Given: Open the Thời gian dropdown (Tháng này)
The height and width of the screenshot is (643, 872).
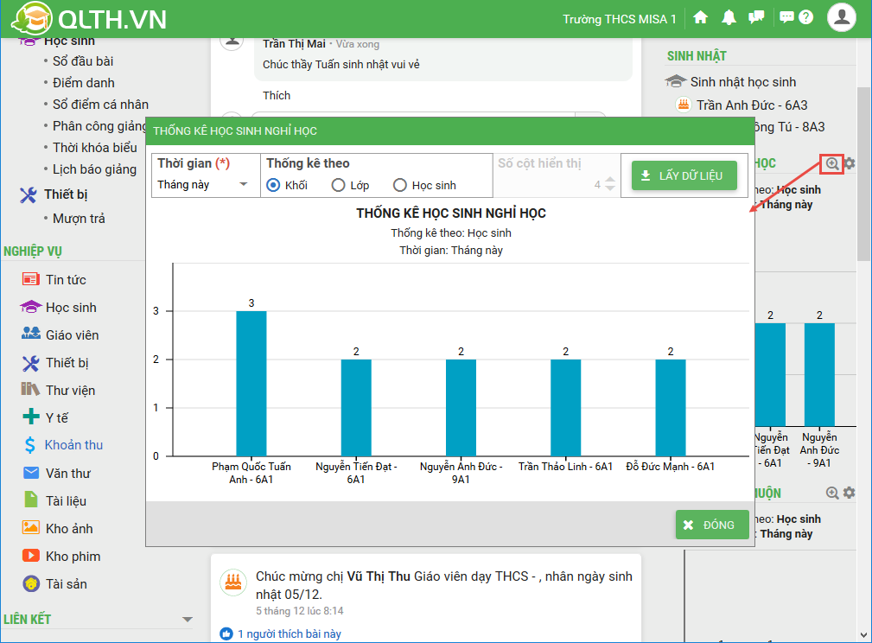Looking at the screenshot, I should 204,184.
